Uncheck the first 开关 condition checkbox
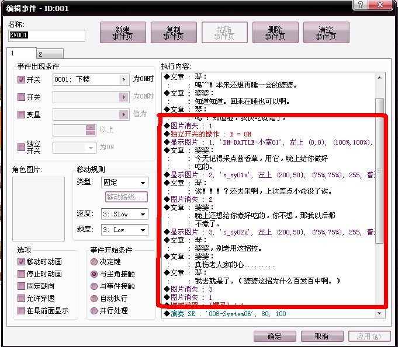The width and height of the screenshot is (398, 347). pyautogui.click(x=21, y=80)
